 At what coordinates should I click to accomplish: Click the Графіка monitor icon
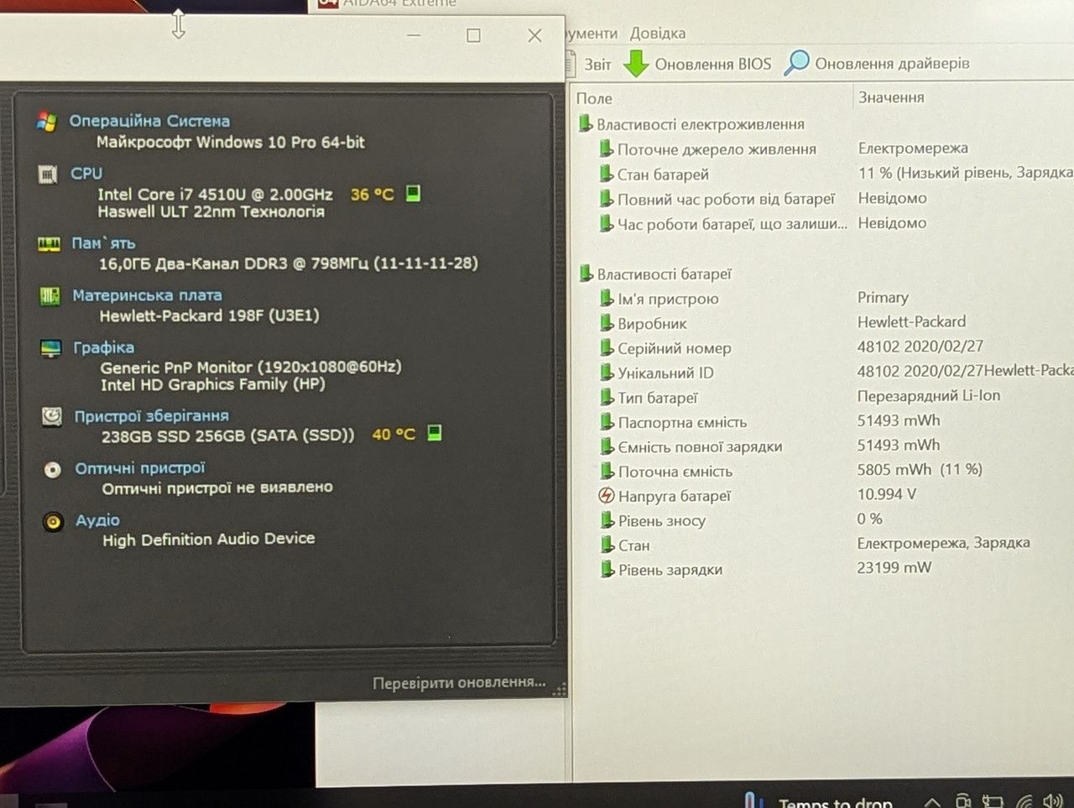coord(51,348)
